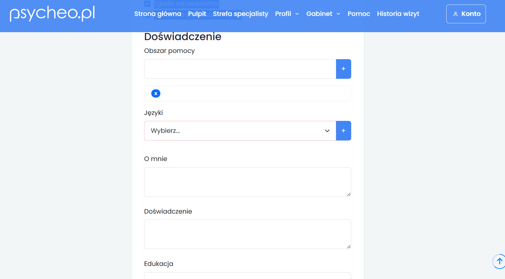
Task: Open the Pomoc page link
Action: (x=359, y=14)
